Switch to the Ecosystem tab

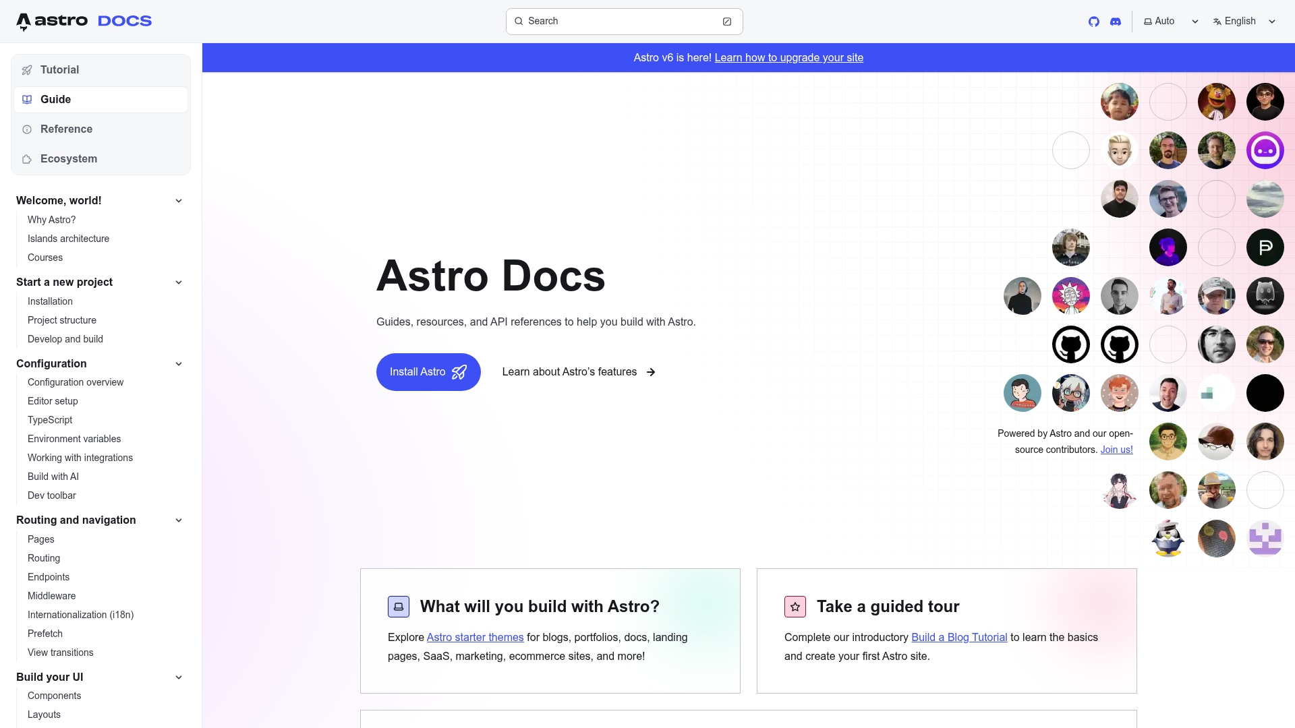click(x=101, y=159)
